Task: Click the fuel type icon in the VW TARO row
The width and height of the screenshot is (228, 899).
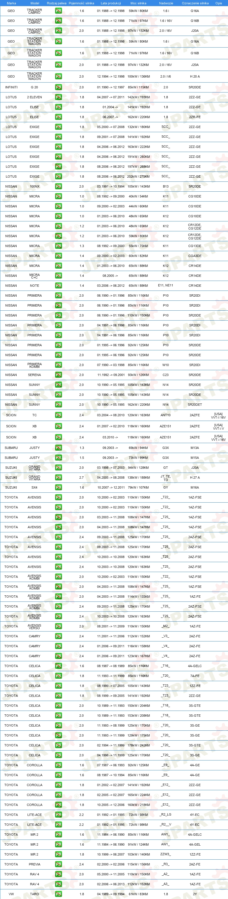Action: point(58,894)
